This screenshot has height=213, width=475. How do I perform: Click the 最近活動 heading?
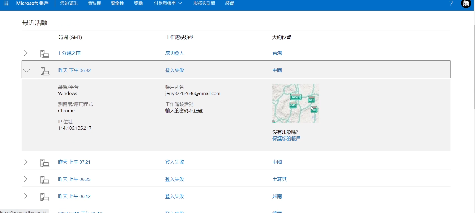(x=35, y=23)
